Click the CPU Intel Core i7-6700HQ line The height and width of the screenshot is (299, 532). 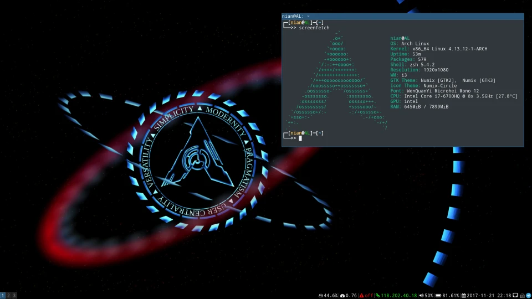(x=454, y=96)
